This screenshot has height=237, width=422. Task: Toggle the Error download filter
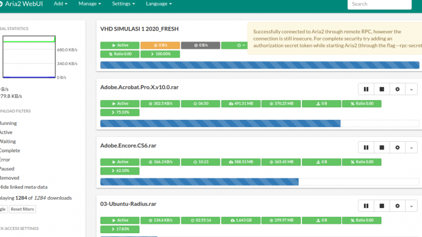click(x=5, y=160)
